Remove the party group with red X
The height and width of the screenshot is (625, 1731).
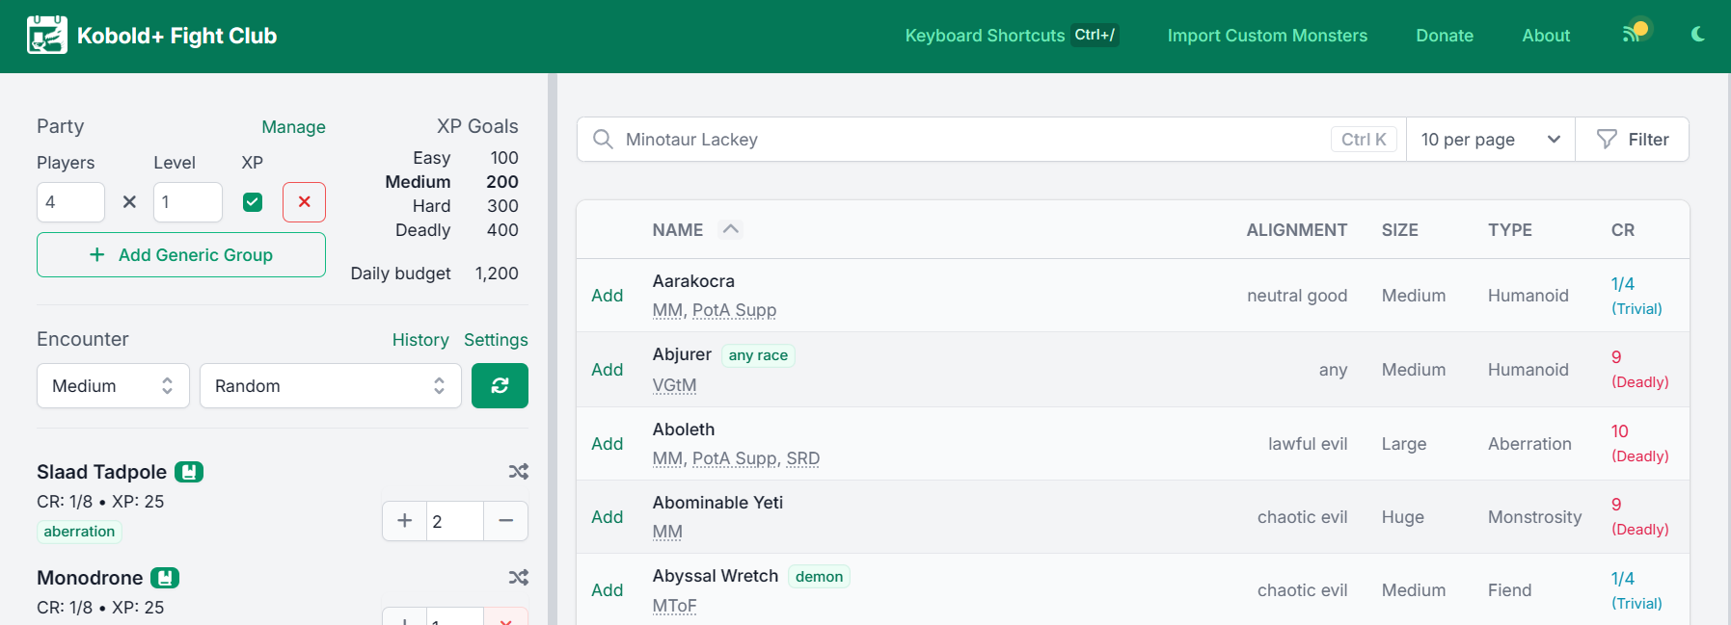304,202
